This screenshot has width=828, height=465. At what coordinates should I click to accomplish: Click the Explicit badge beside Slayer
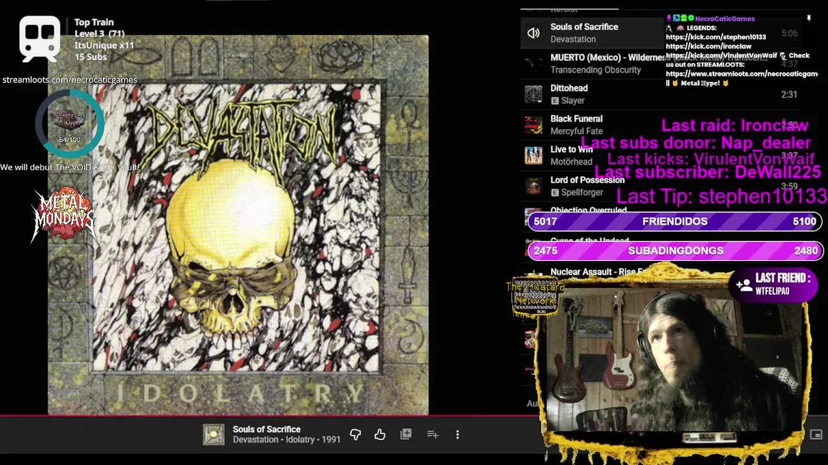(x=554, y=101)
